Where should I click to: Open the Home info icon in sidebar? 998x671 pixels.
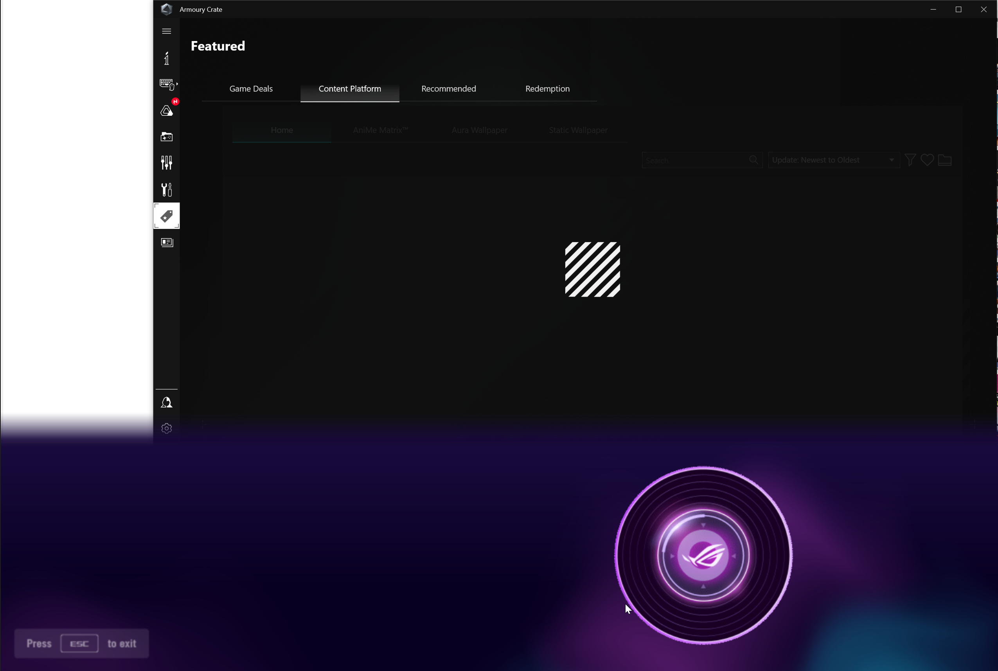(x=166, y=58)
